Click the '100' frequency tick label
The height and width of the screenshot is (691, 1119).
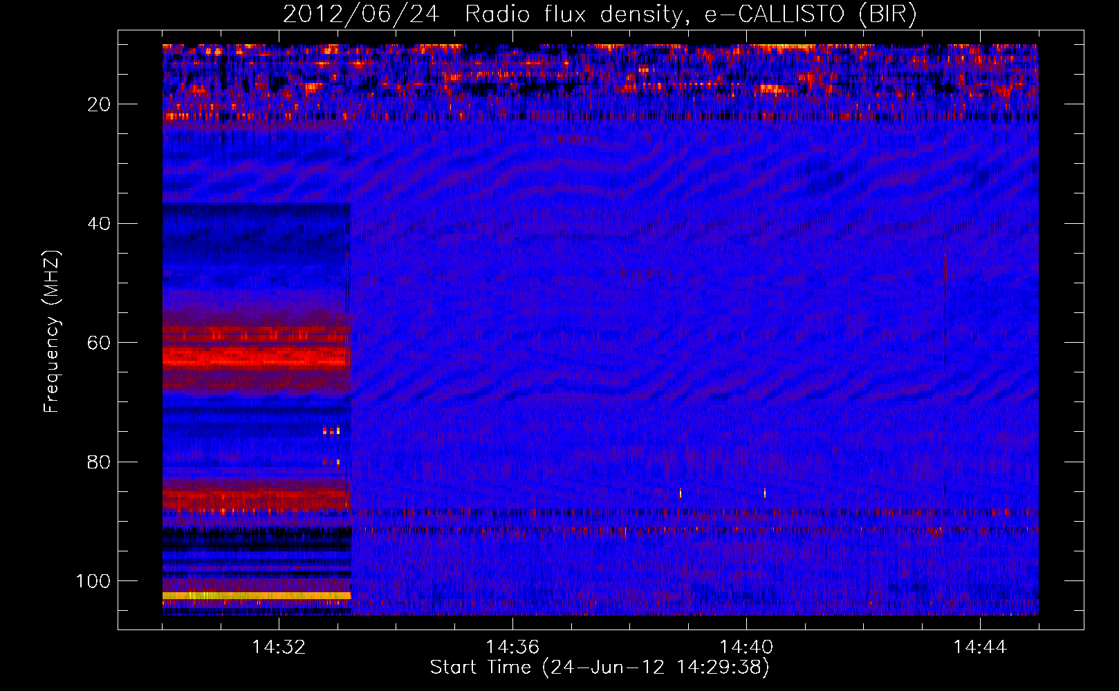[x=93, y=581]
